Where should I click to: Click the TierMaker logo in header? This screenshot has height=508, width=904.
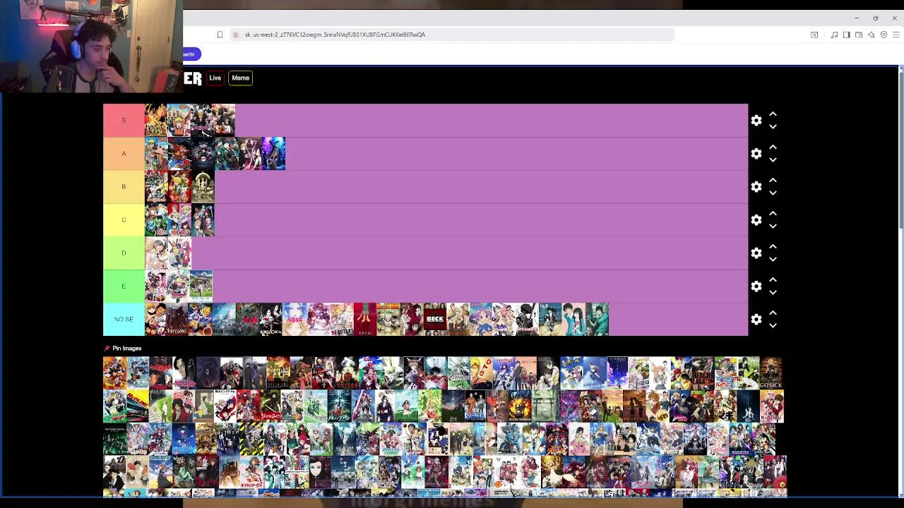click(193, 78)
